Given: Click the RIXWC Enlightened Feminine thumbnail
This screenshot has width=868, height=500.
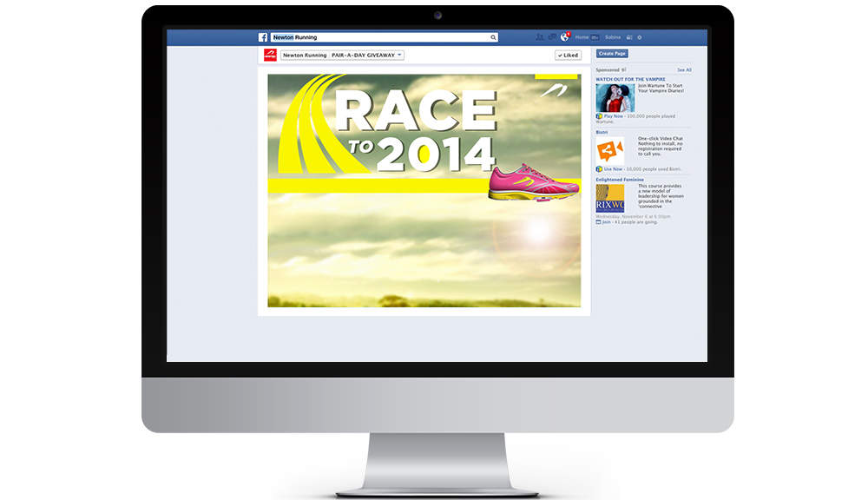Looking at the screenshot, I should pos(610,198).
